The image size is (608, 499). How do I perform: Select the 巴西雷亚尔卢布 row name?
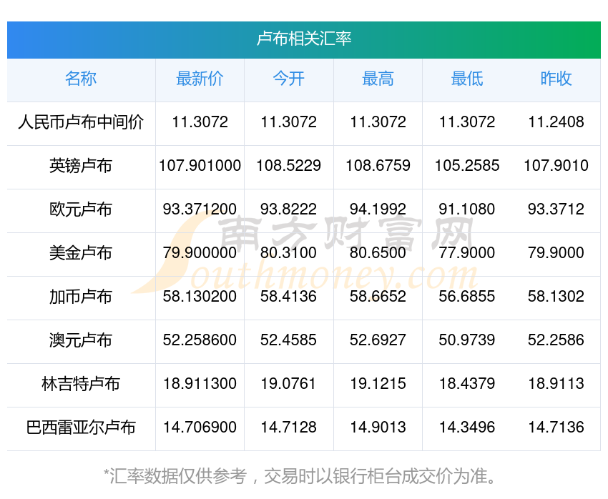pyautogui.click(x=81, y=428)
